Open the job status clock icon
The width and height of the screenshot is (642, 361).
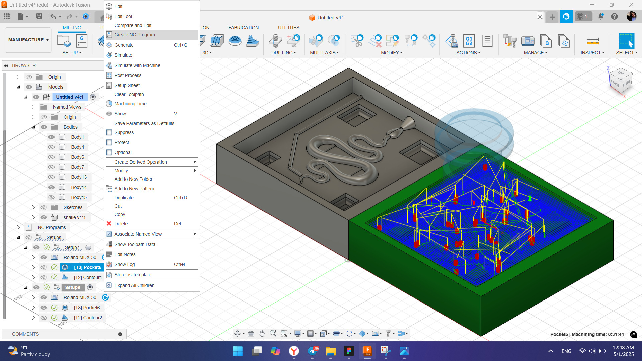[x=583, y=16]
